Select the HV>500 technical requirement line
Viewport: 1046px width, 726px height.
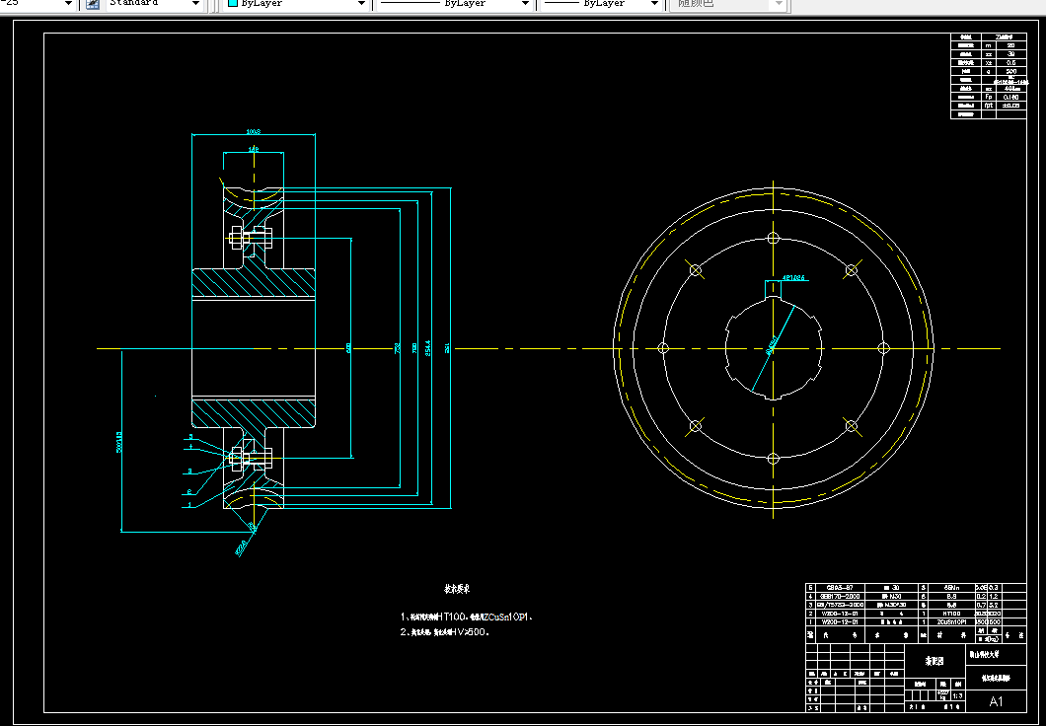445,632
